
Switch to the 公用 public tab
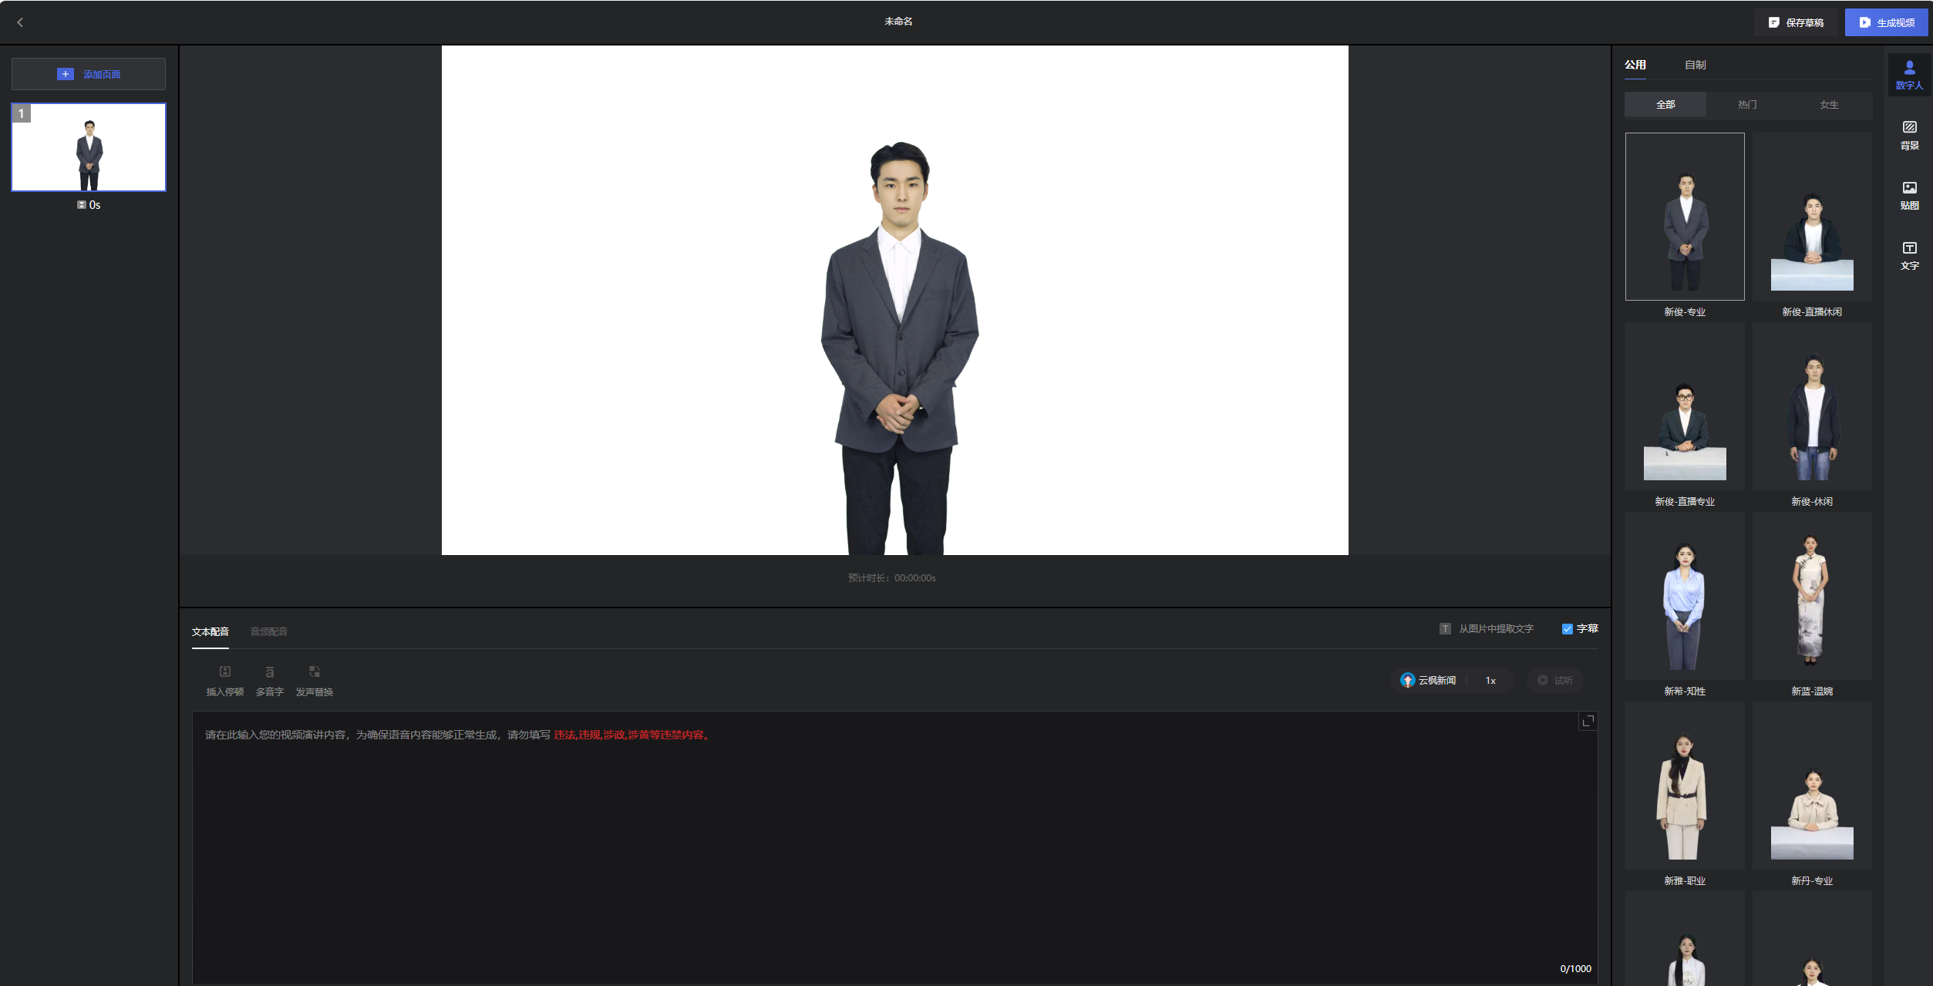coord(1635,65)
